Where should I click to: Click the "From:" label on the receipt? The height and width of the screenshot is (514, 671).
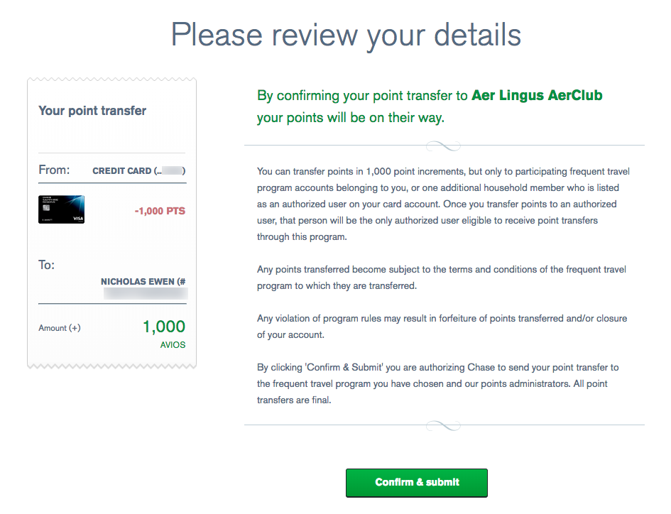pos(54,170)
